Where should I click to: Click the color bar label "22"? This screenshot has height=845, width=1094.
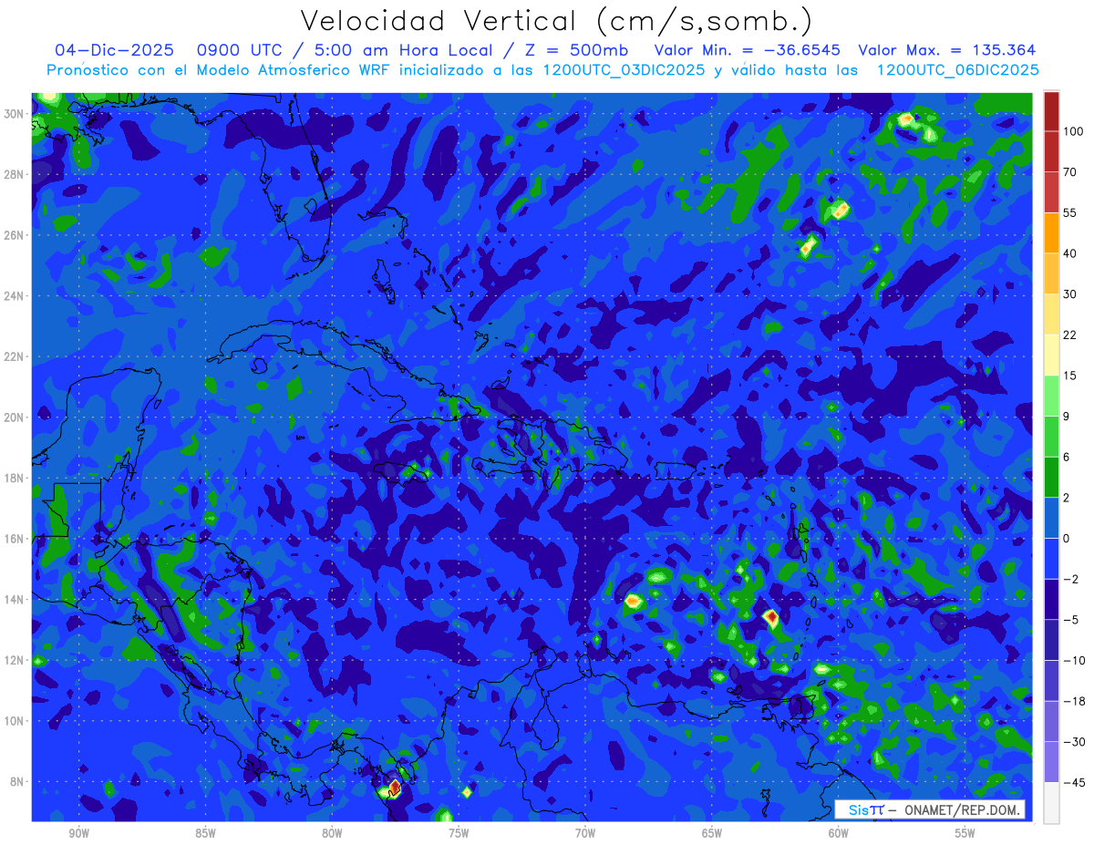(1070, 335)
